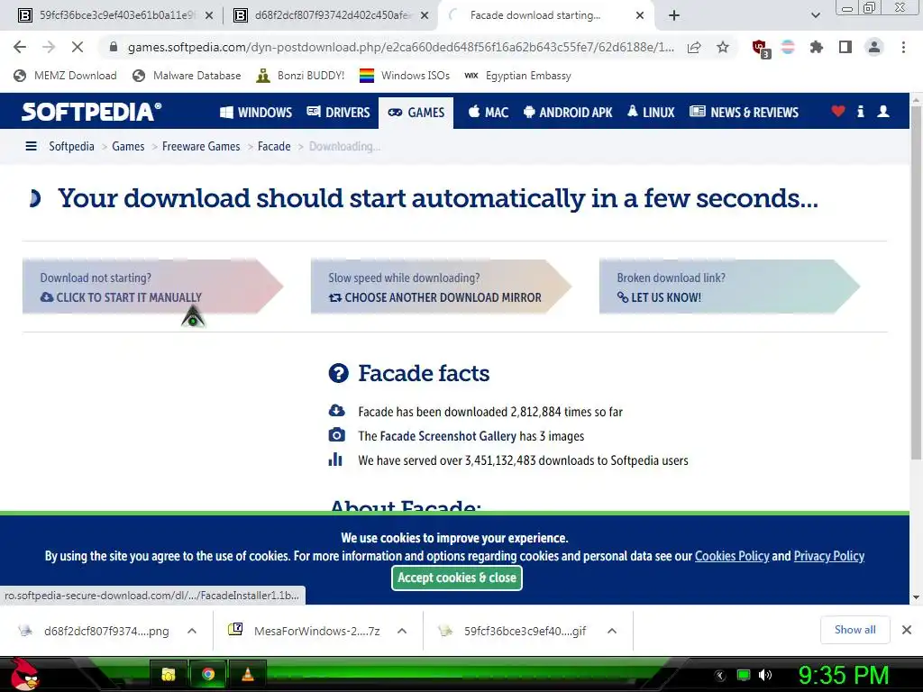Click the address bar URL
The image size is (923, 692).
tap(401, 47)
